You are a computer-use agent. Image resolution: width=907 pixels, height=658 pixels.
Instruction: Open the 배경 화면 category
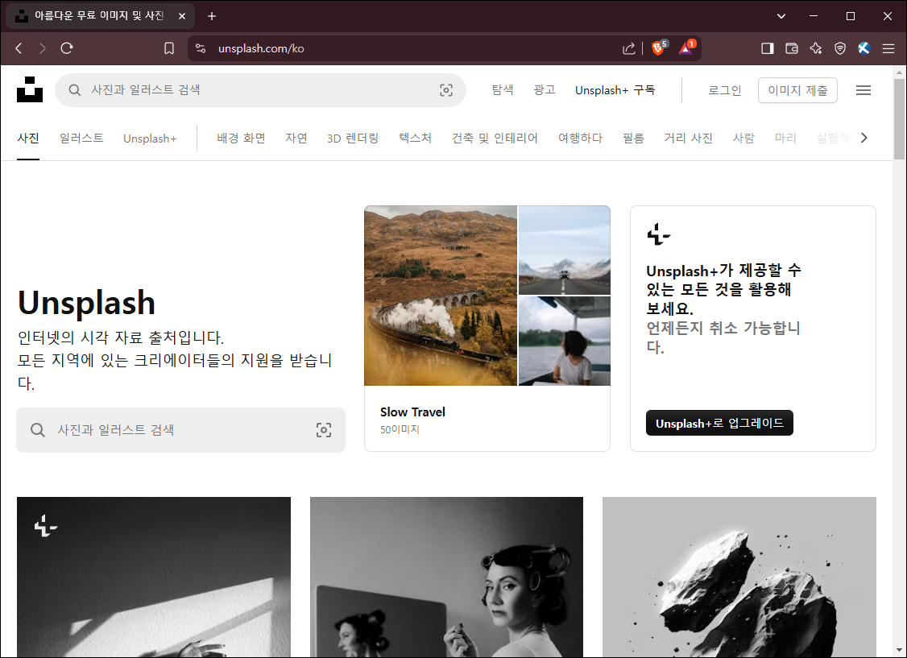pyautogui.click(x=241, y=139)
